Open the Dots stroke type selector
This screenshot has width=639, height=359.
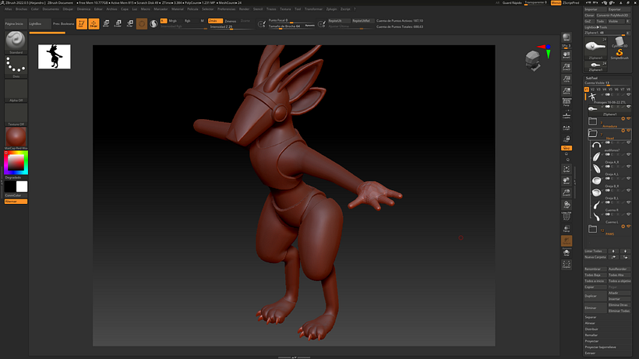click(x=16, y=66)
